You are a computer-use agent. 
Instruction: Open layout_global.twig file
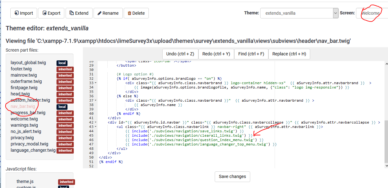28,63
